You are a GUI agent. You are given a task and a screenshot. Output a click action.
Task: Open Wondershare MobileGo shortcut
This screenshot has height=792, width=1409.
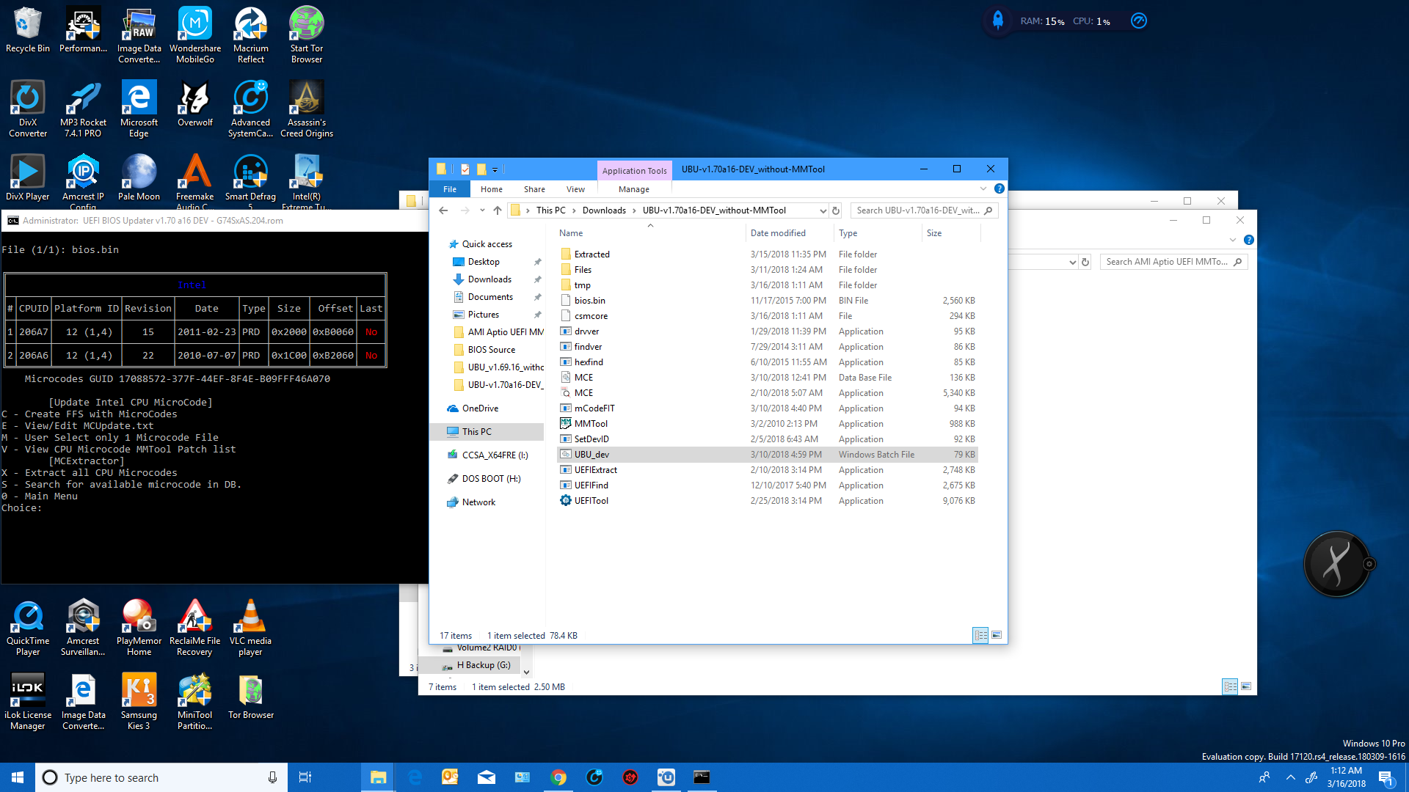195,35
